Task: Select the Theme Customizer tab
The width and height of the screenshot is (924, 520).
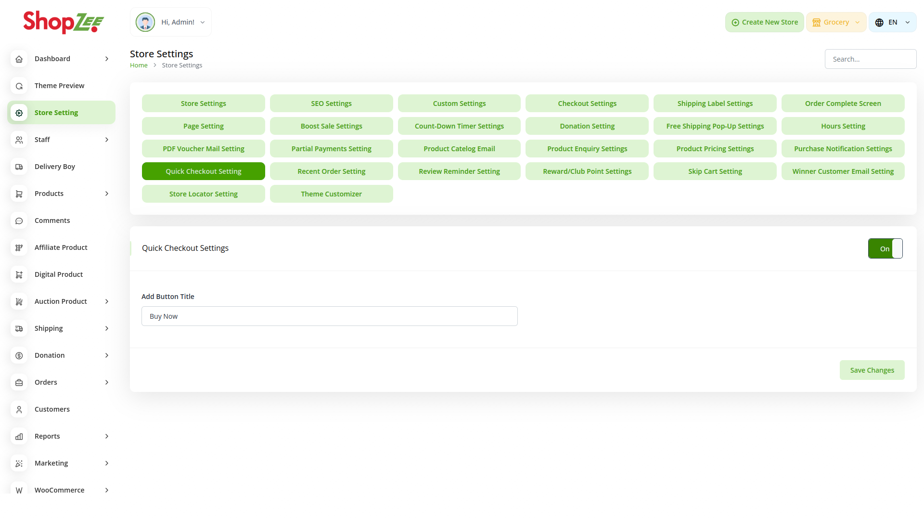Action: (x=331, y=194)
